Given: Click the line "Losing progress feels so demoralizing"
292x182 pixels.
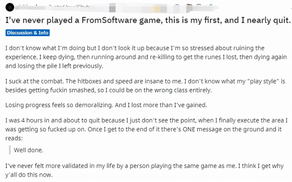Looking at the screenshot, I should coord(106,105).
